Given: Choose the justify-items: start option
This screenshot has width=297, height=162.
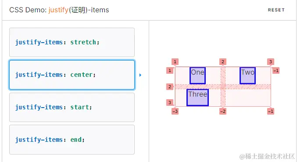Looking at the screenshot, I should pyautogui.click(x=72, y=107).
